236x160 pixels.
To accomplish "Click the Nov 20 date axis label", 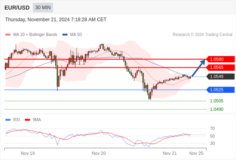I will [99, 153].
